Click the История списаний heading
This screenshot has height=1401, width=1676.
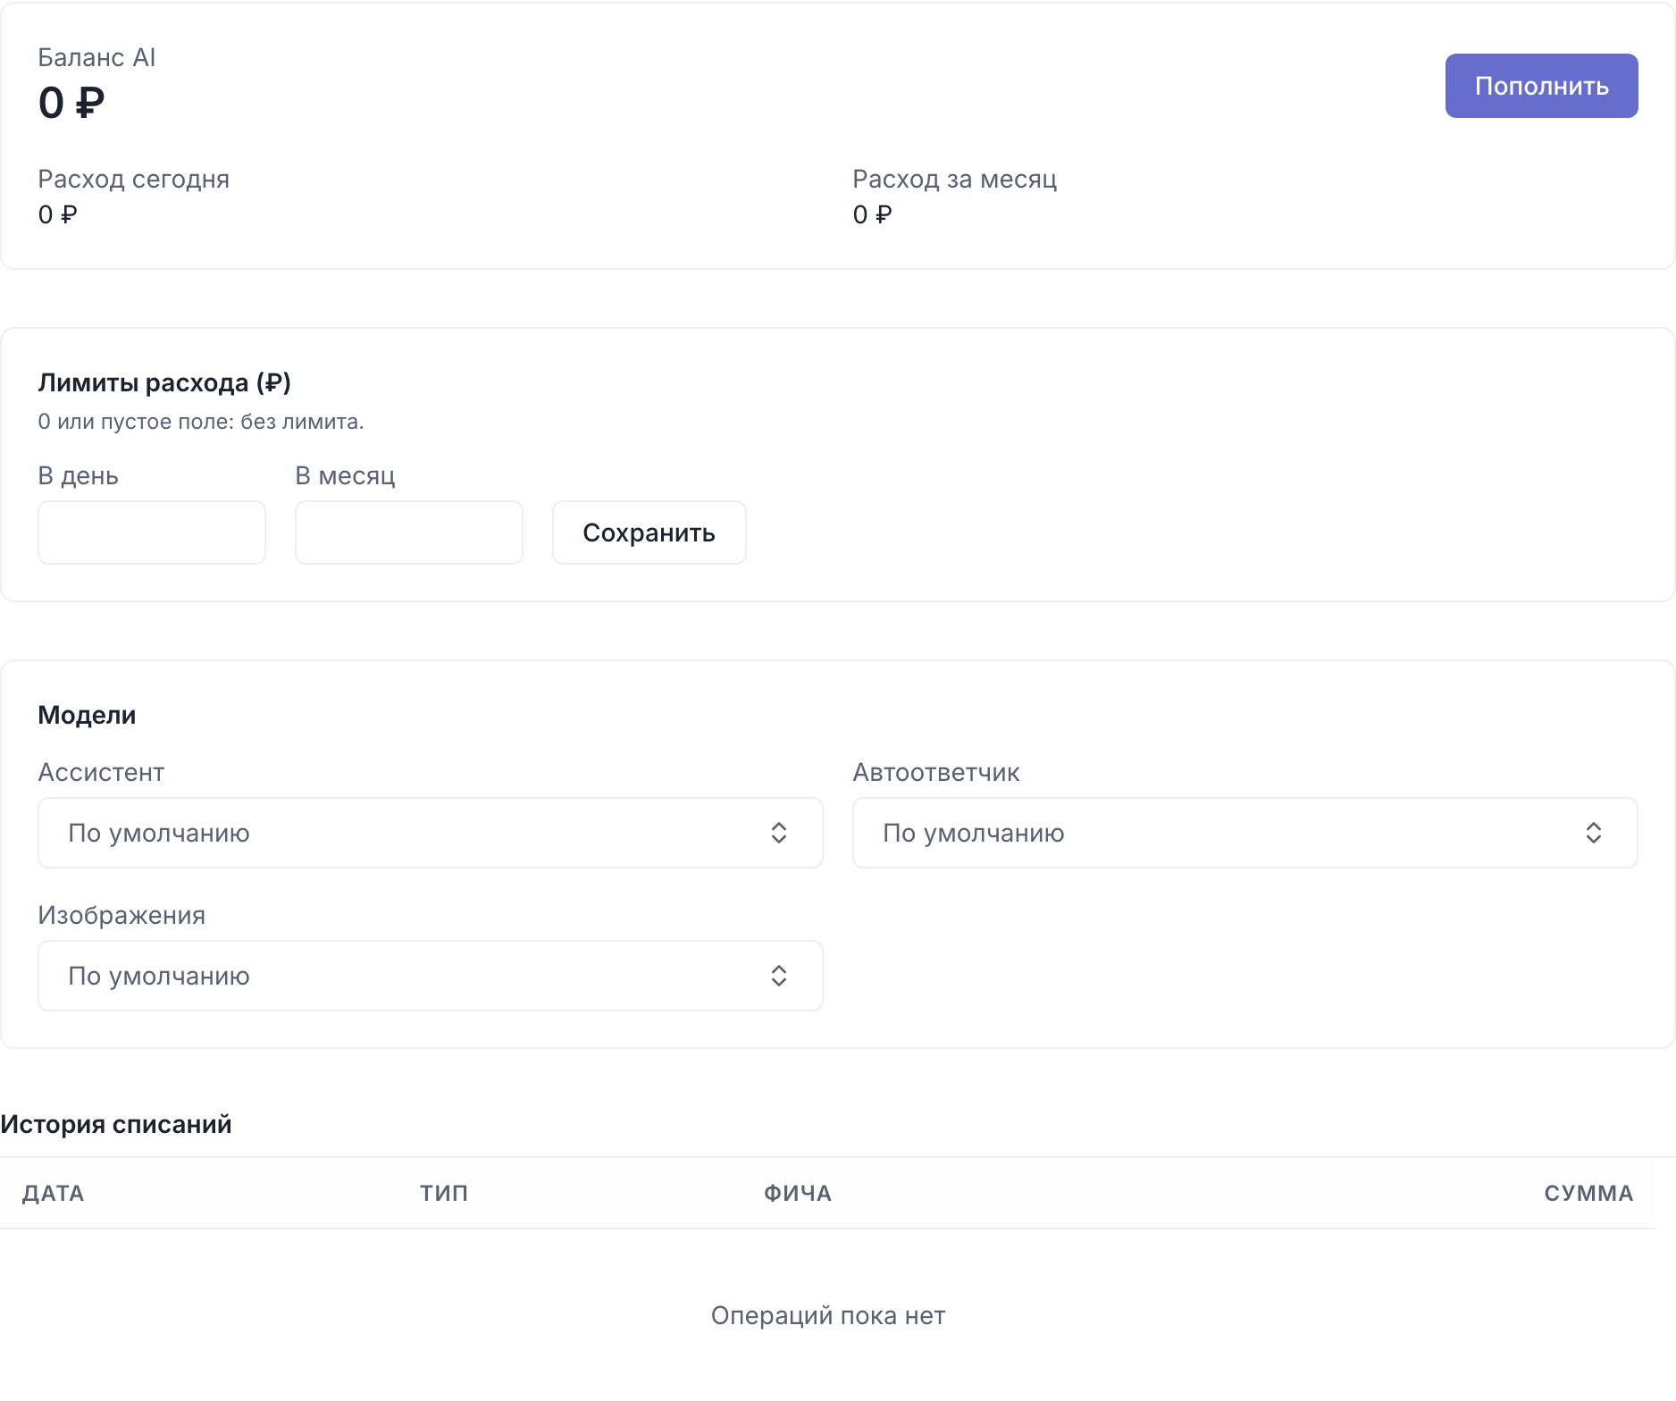click(x=116, y=1124)
